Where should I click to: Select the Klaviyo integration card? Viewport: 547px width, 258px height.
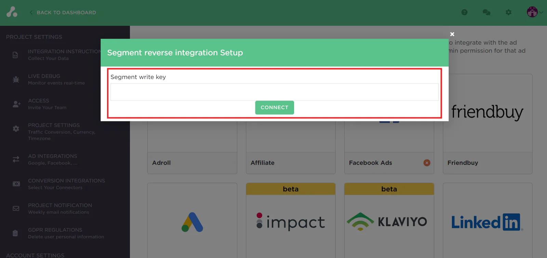[389, 222]
